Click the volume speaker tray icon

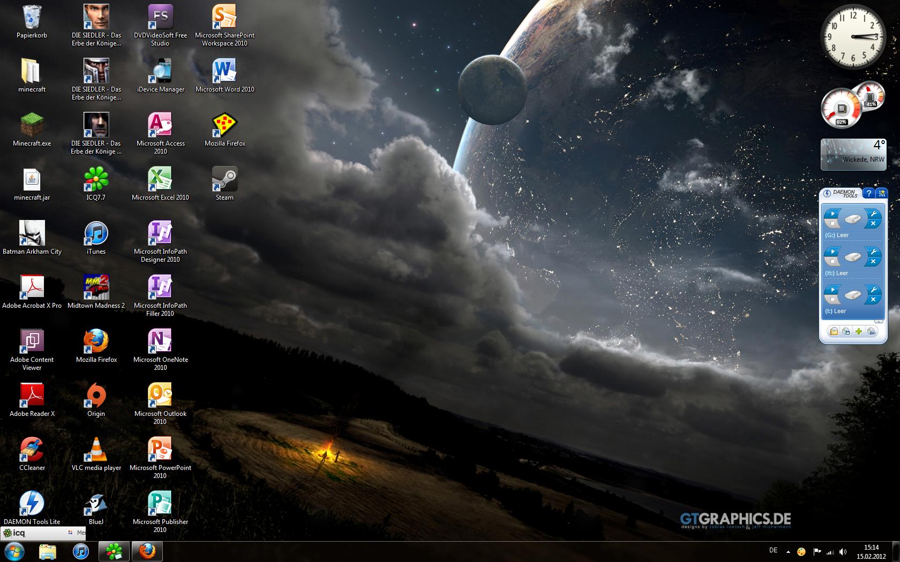(x=843, y=551)
